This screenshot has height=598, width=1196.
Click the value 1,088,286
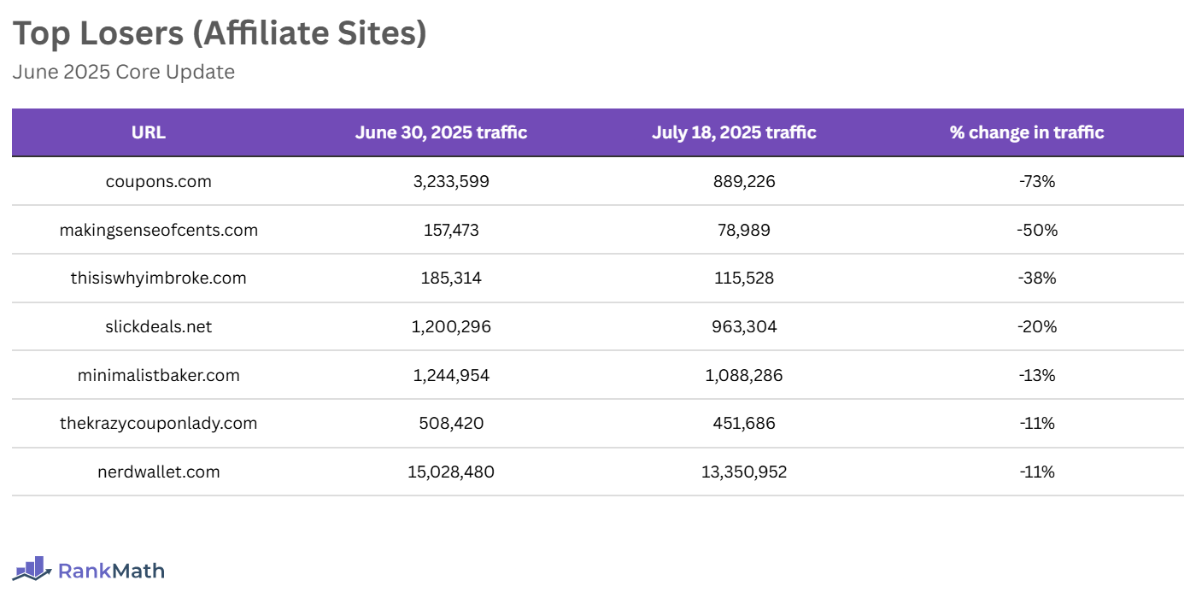[x=744, y=375]
